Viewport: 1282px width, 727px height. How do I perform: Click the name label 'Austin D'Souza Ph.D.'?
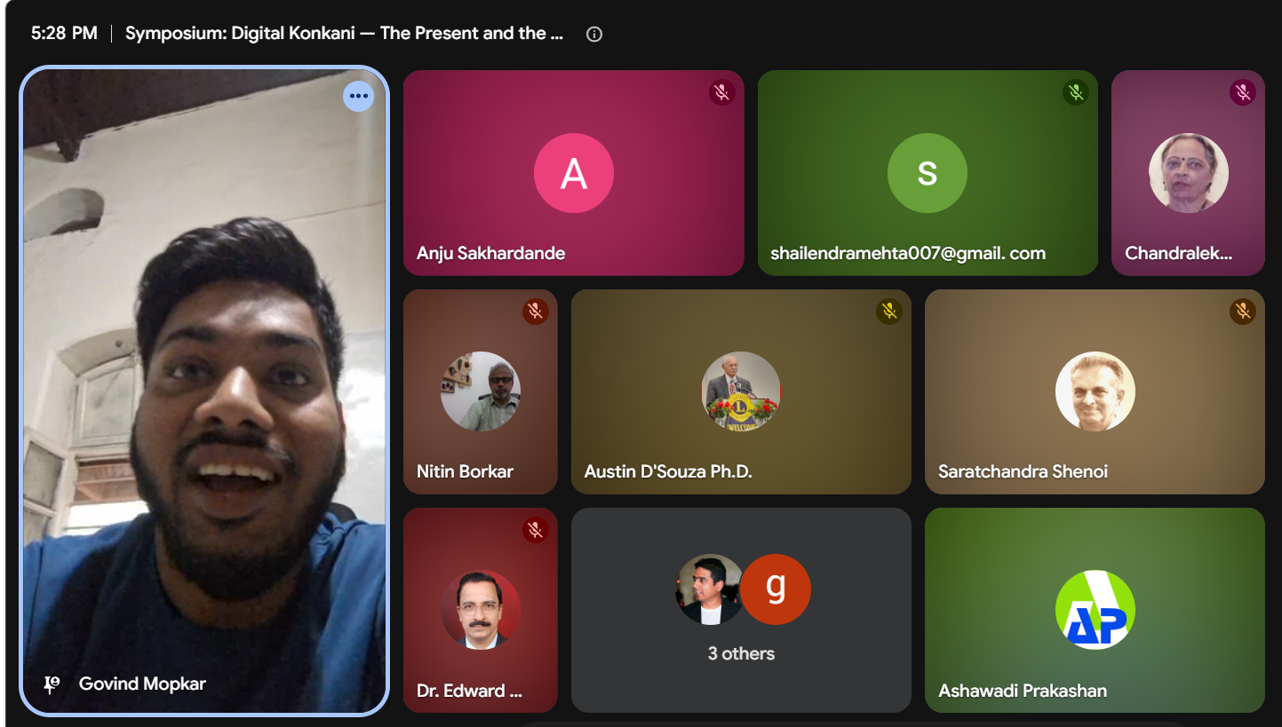click(668, 472)
